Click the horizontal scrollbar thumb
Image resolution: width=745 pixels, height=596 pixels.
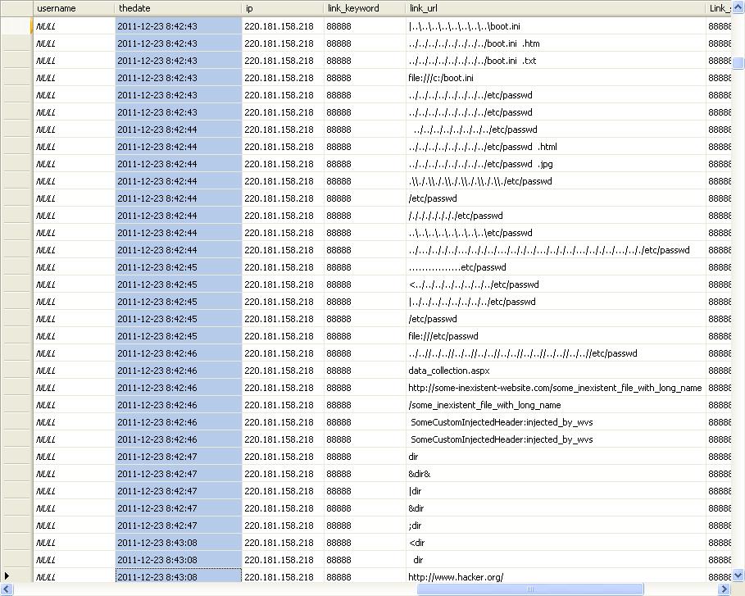click(x=530, y=589)
